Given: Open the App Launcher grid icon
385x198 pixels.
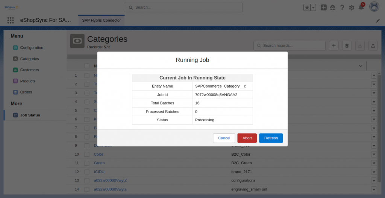Looking at the screenshot, I should (x=11, y=20).
